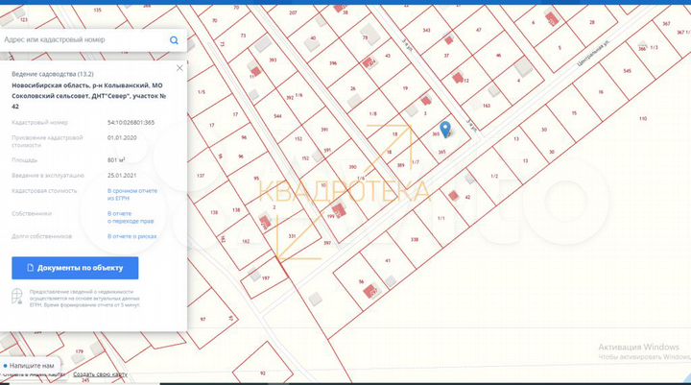Click parcel 1/5 on the map
The image size is (691, 385).
click(x=202, y=92)
